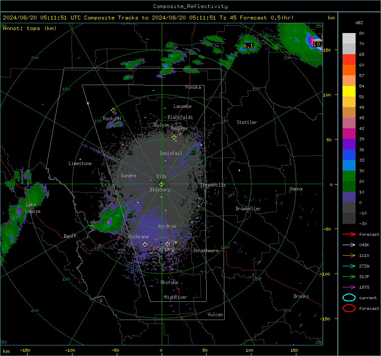381x356 pixels.
Task: Click the UTC Composite Tracks timestamp header
Action: 148,18
